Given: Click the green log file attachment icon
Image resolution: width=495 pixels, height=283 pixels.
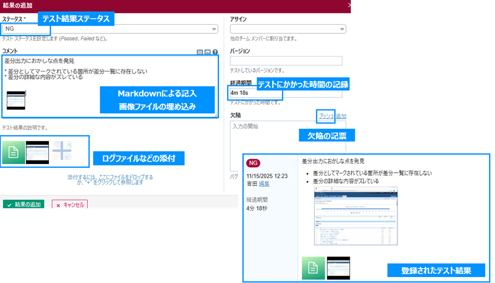Looking at the screenshot, I should click(x=13, y=152).
